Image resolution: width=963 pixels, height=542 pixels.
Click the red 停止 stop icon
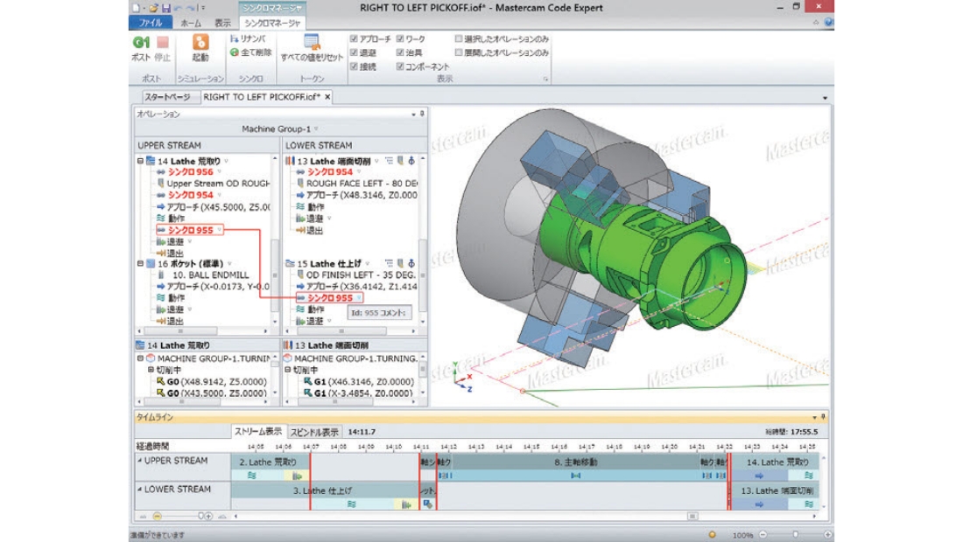pyautogui.click(x=163, y=42)
